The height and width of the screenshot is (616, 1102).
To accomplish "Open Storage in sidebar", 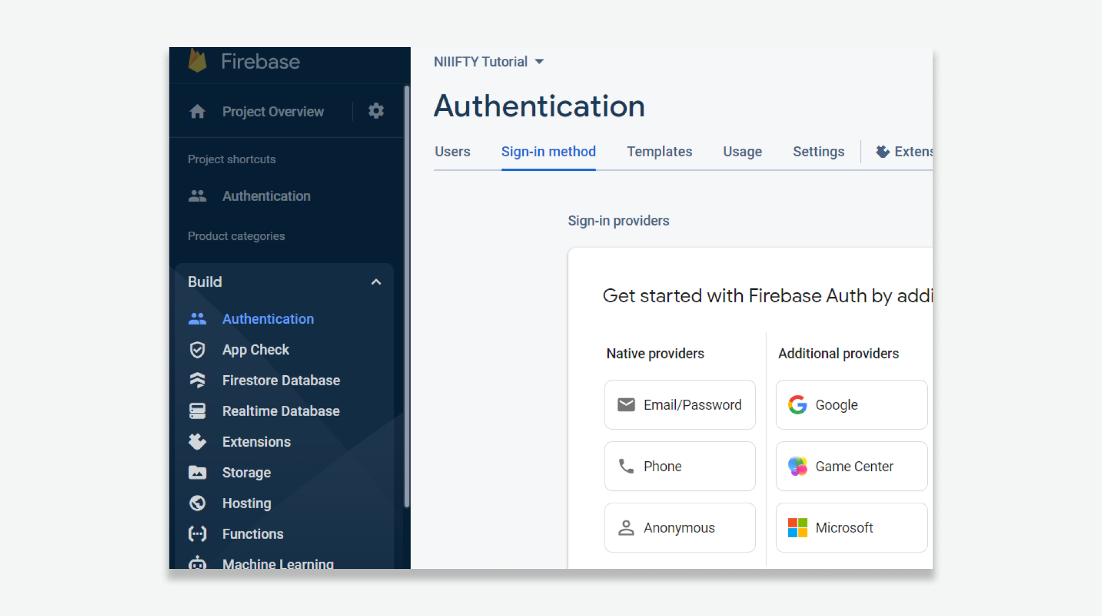I will coord(247,473).
